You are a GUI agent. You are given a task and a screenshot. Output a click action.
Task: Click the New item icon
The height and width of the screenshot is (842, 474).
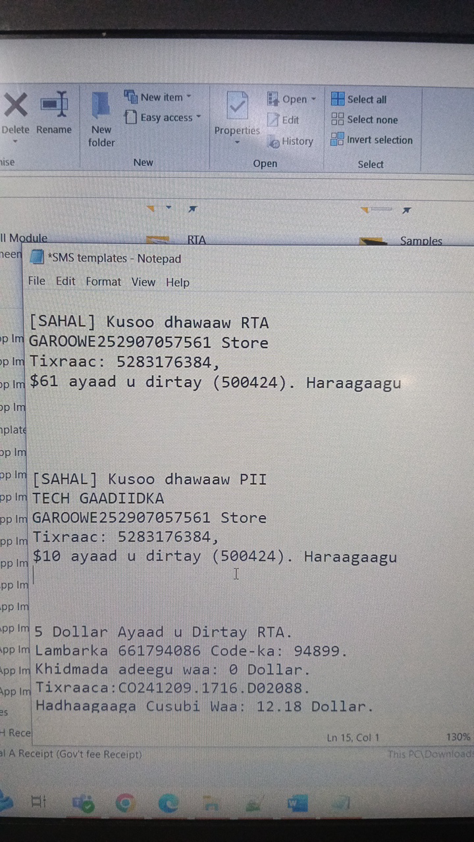130,97
